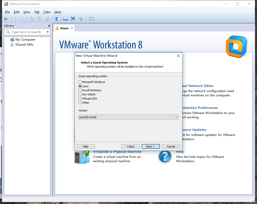Toggle the Show Library sidebar icon
This screenshot has width=257, height=204.
pyautogui.click(x=58, y=19)
